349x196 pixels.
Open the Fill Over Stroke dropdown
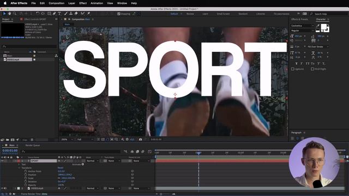click(x=317, y=47)
